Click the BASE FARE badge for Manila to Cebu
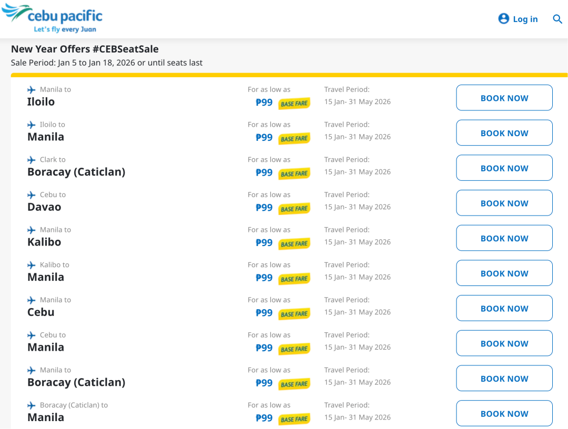This screenshot has height=429, width=568. [x=294, y=314]
